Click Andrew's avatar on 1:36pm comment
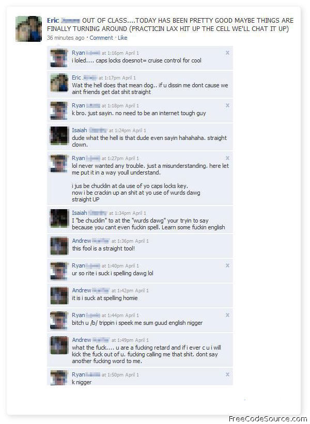This screenshot has height=424, width=310. click(x=59, y=246)
